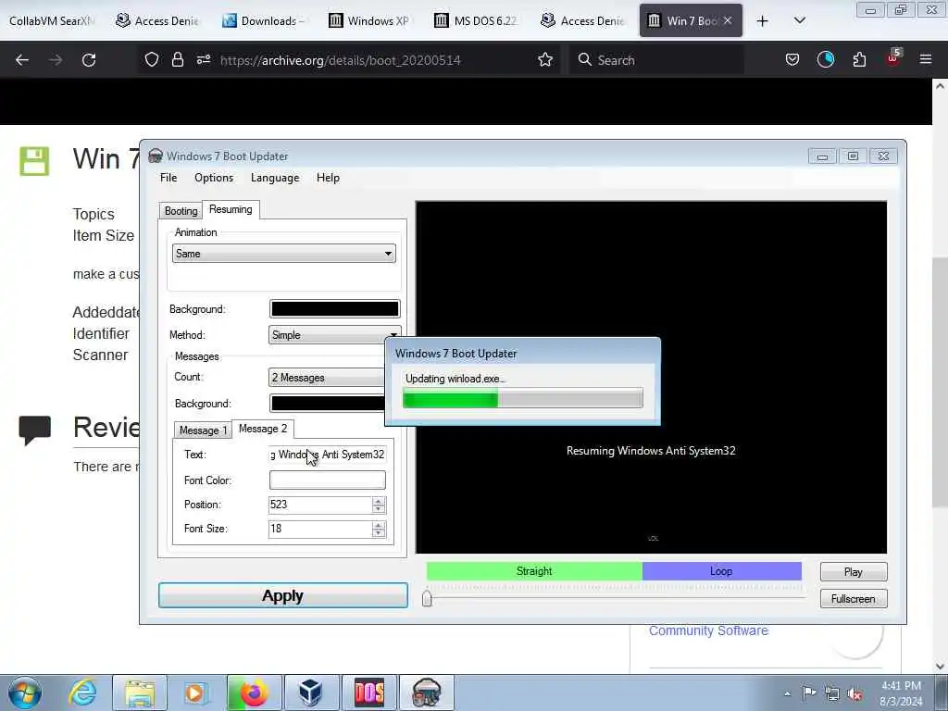
Task: Select Windows 7 Boot Updater taskbar icon
Action: tap(426, 692)
